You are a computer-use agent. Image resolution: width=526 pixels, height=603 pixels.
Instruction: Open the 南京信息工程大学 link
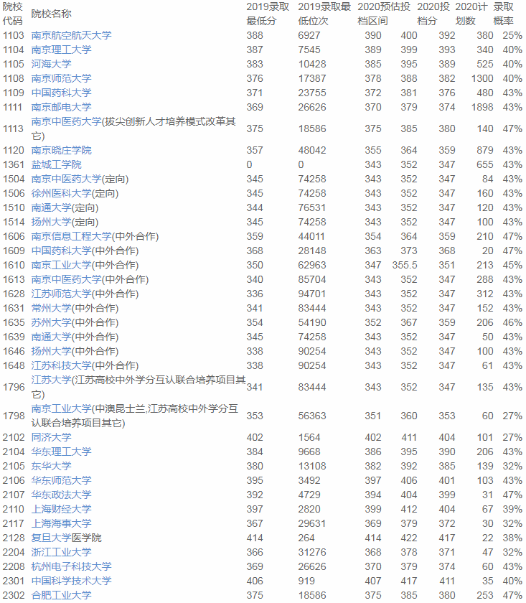click(x=72, y=236)
